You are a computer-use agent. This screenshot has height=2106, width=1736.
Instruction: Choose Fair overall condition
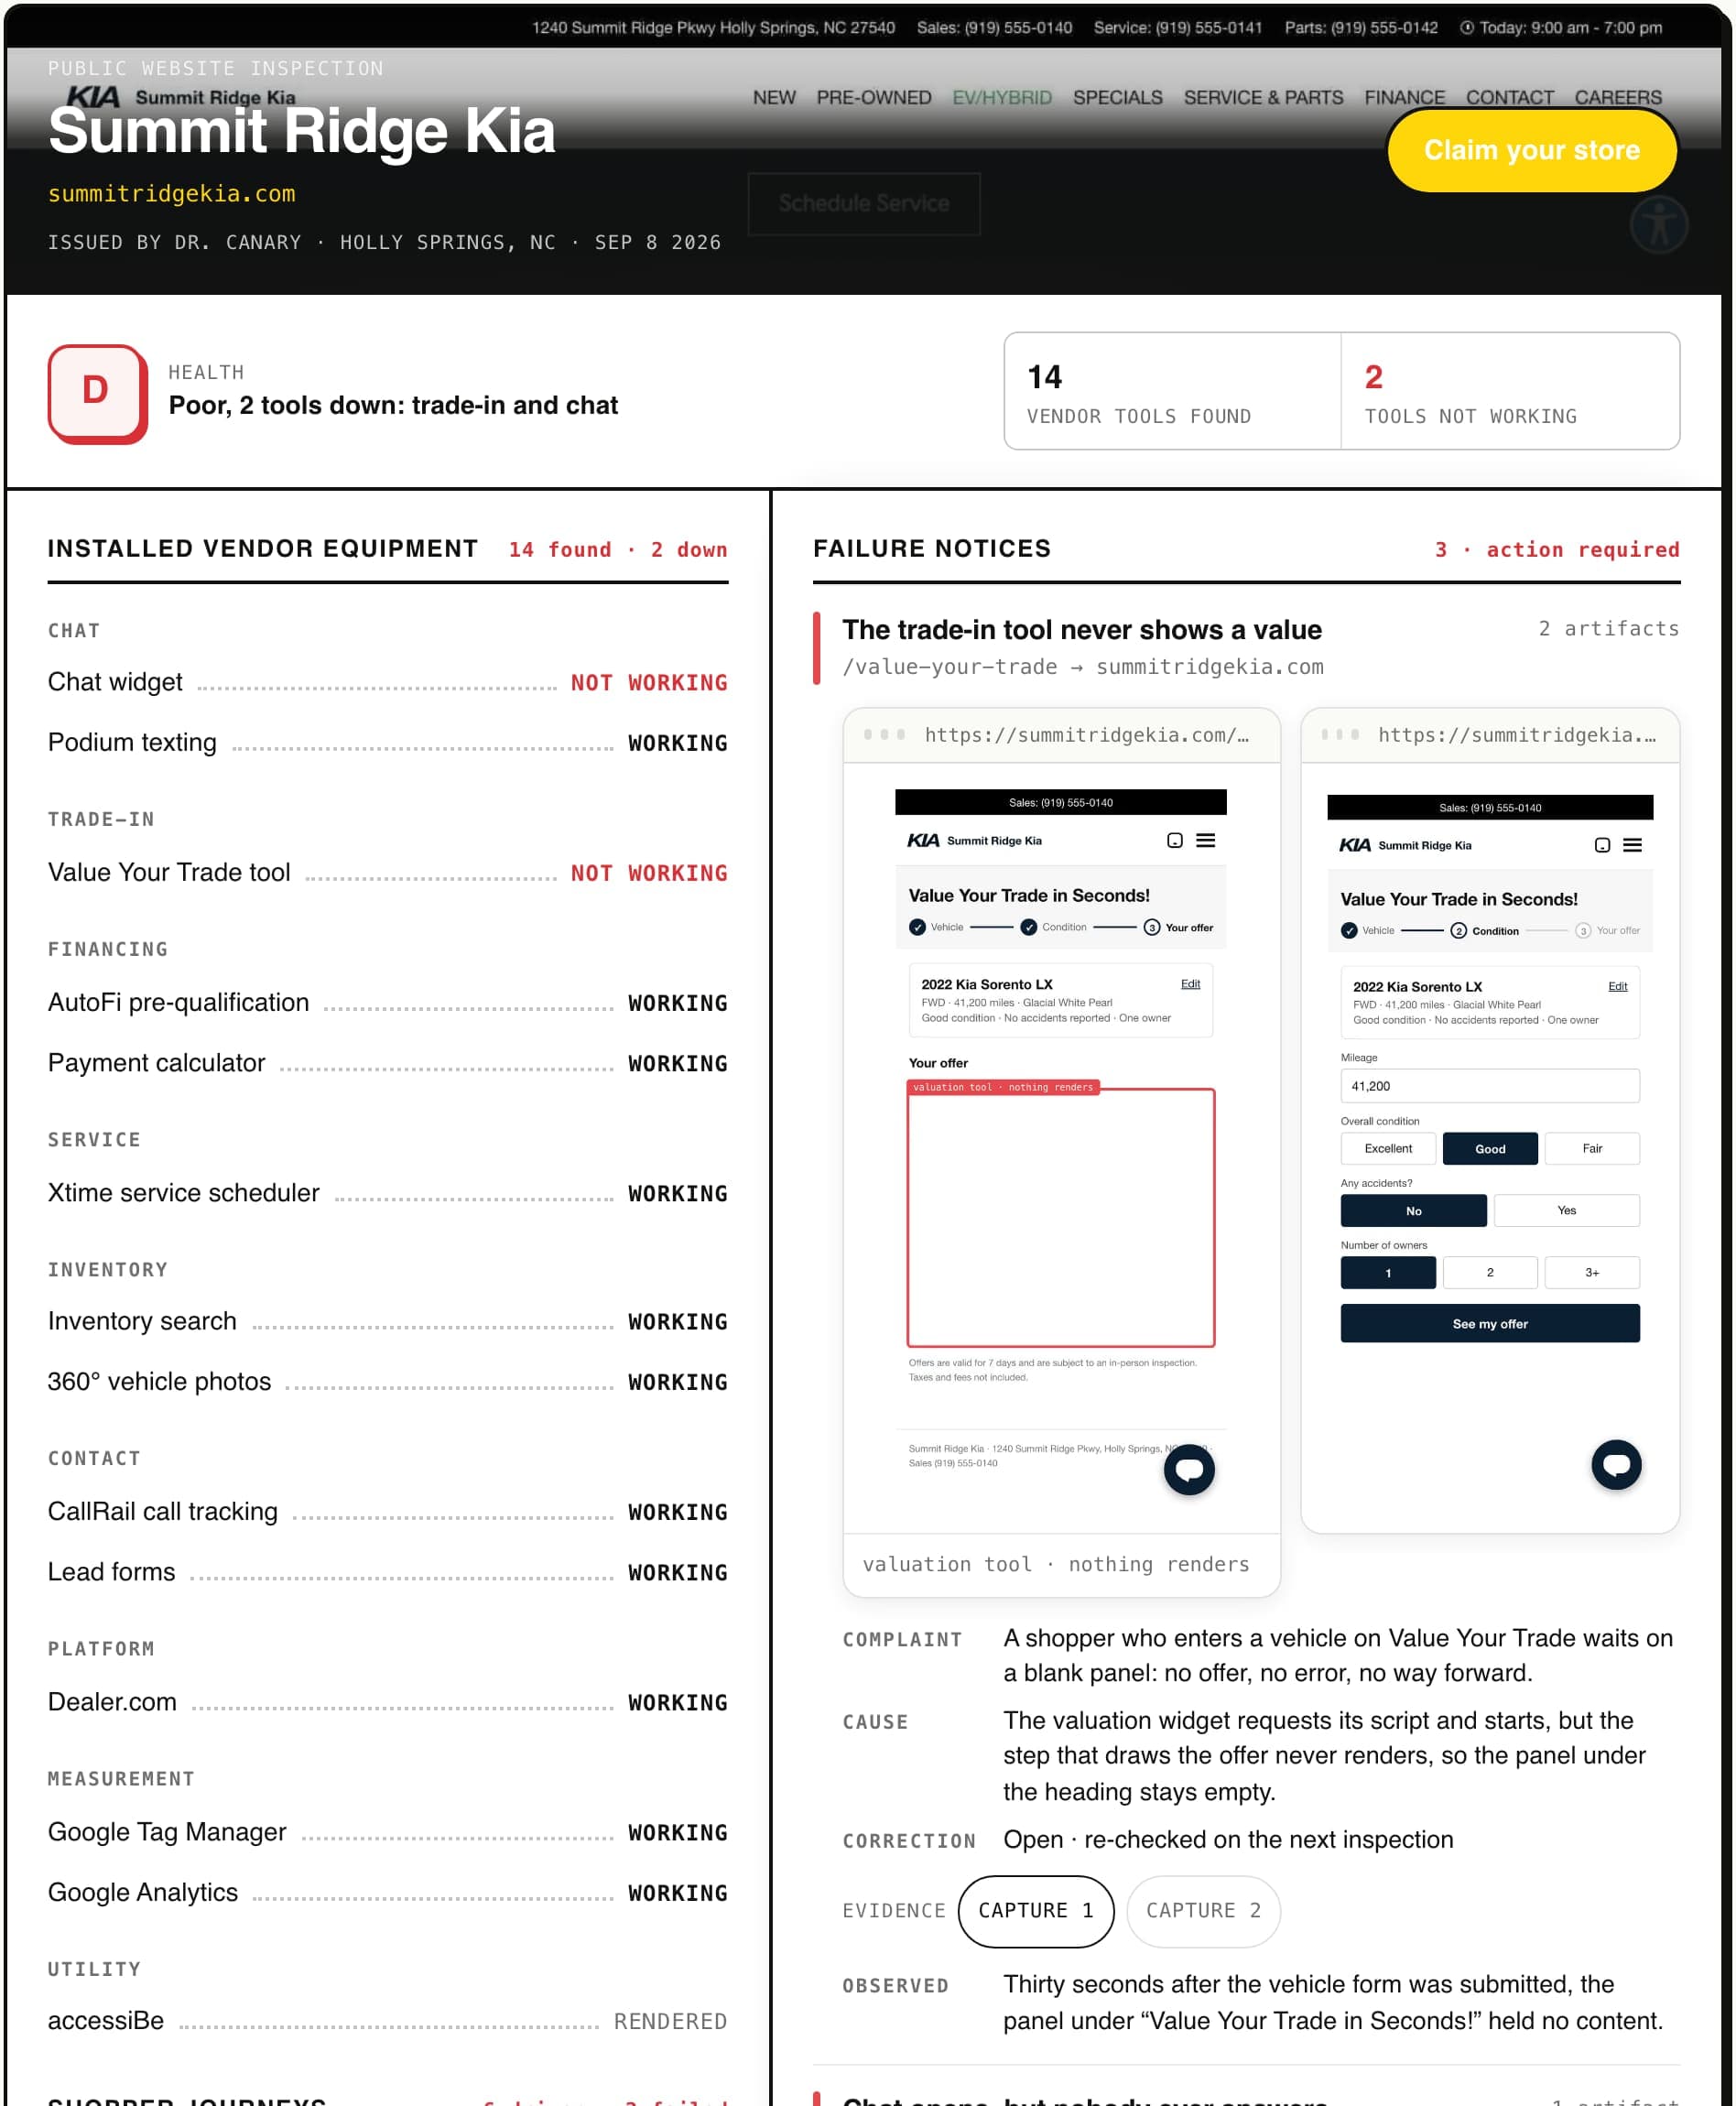point(1592,1148)
